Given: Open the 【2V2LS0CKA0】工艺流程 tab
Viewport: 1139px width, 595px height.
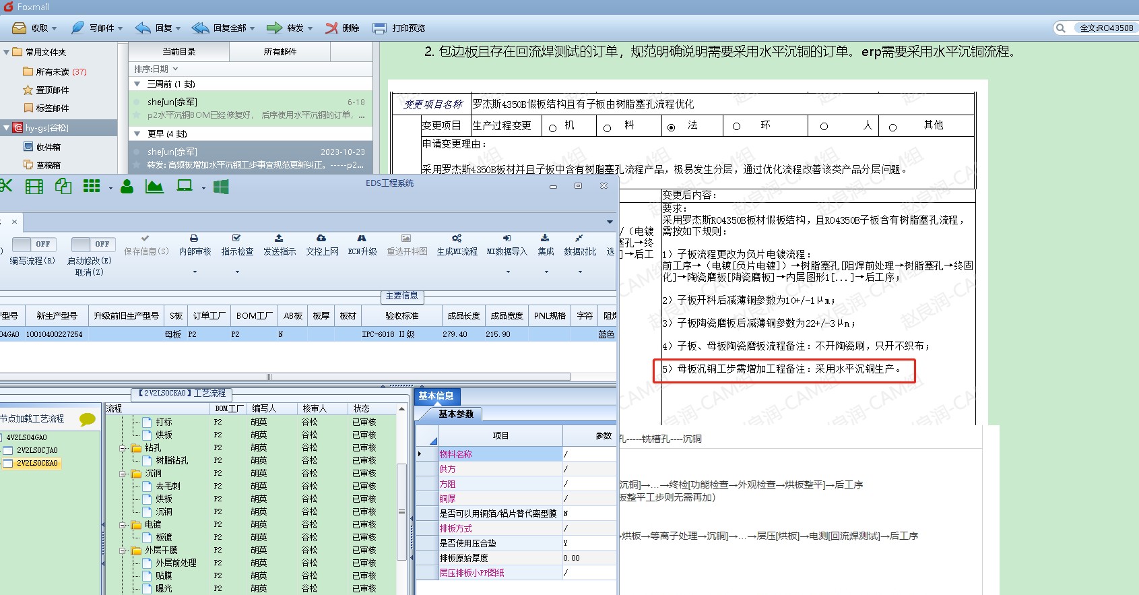Looking at the screenshot, I should (182, 393).
